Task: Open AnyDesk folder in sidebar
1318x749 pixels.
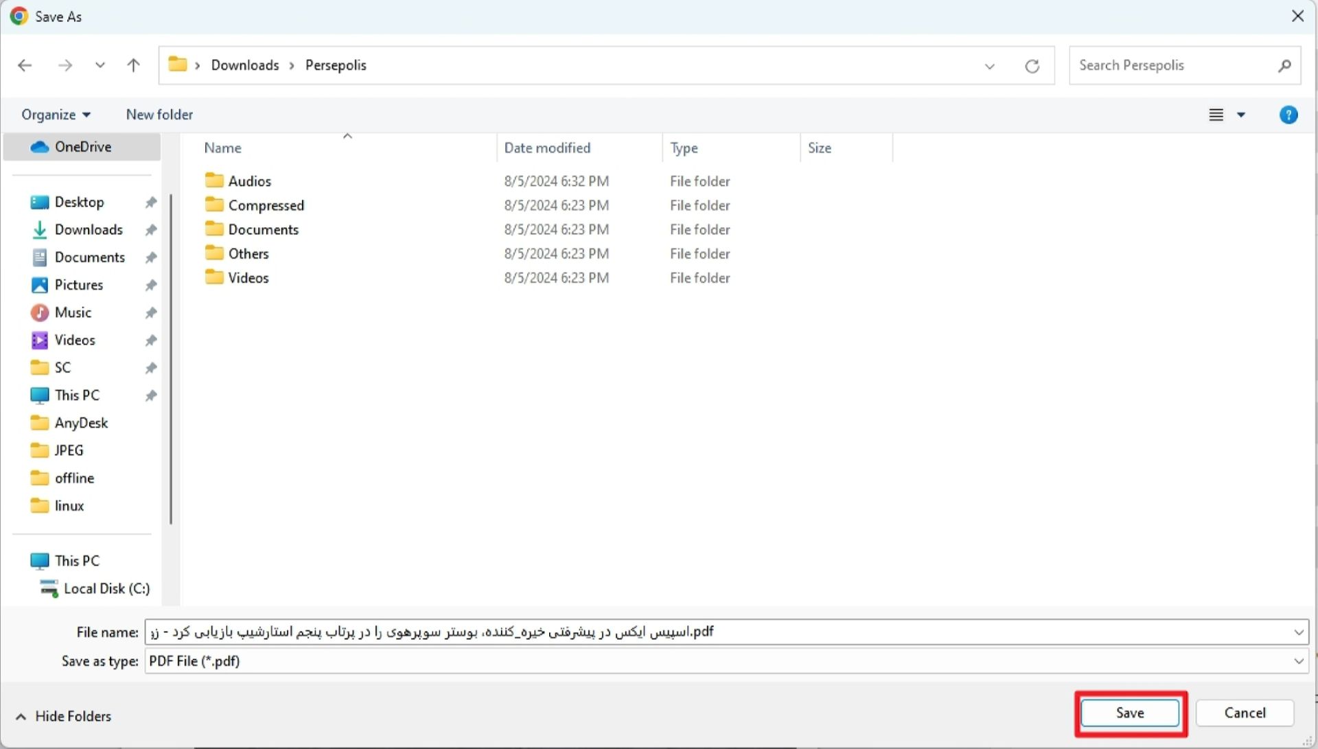Action: tap(81, 423)
